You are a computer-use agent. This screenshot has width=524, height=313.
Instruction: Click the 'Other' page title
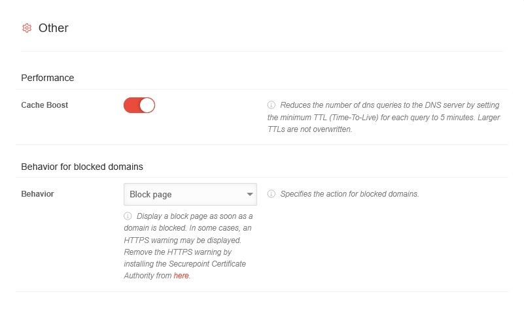(x=54, y=28)
